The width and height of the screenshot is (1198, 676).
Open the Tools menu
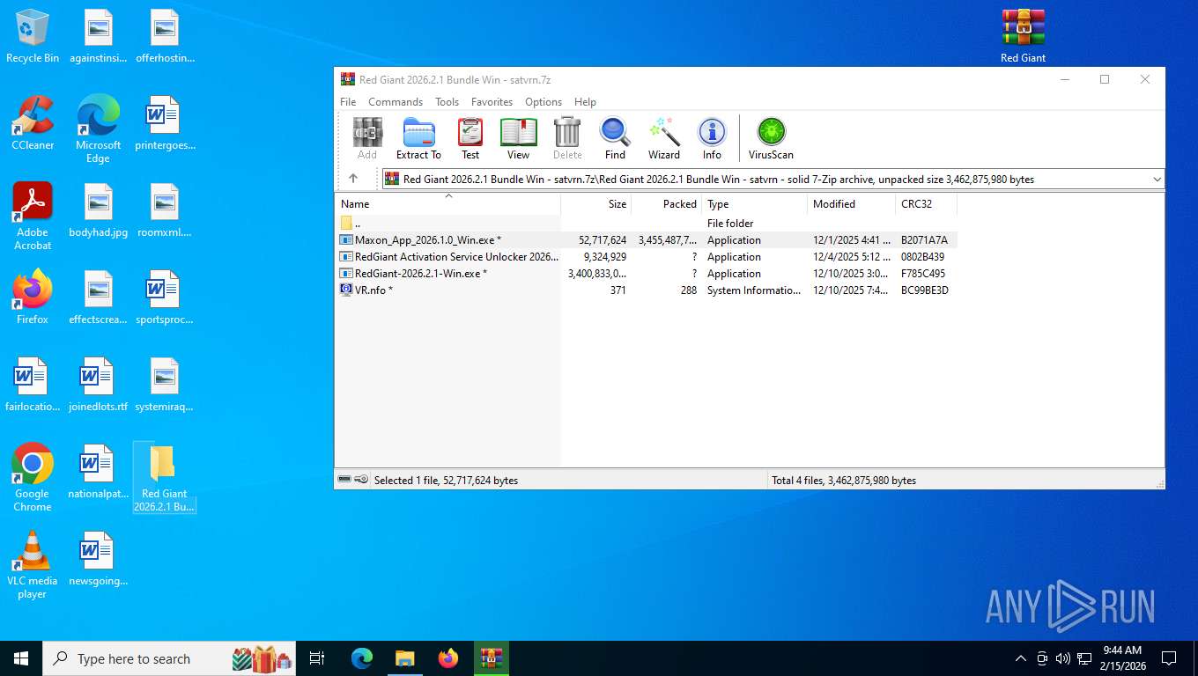pyautogui.click(x=447, y=102)
